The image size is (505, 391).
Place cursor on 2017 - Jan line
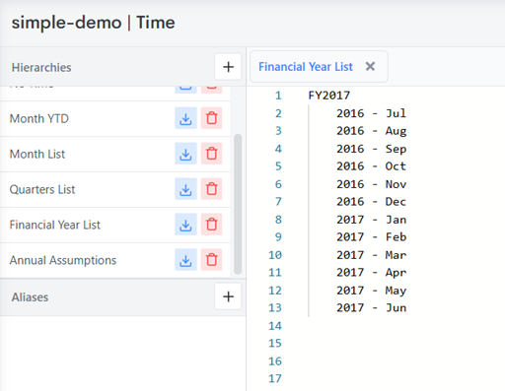coord(371,220)
